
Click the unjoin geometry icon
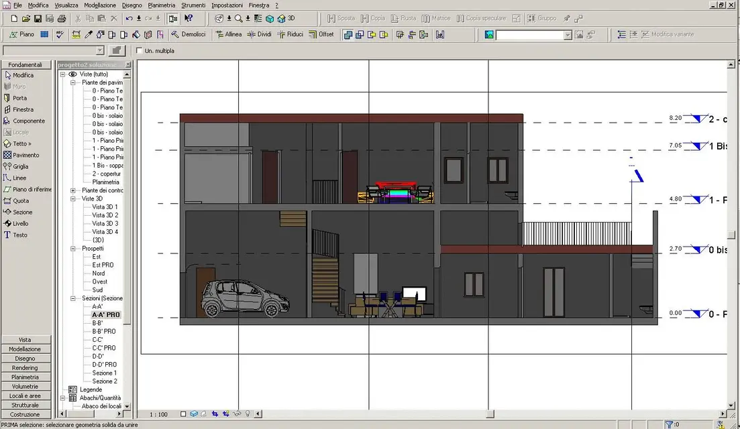pyautogui.click(x=360, y=34)
